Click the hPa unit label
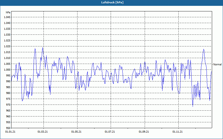 tap(8, 13)
